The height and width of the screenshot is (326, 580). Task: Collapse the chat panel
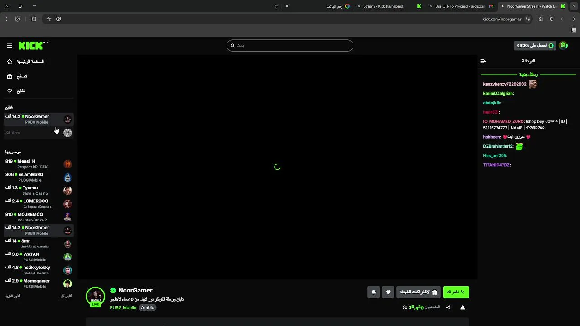tap(483, 61)
